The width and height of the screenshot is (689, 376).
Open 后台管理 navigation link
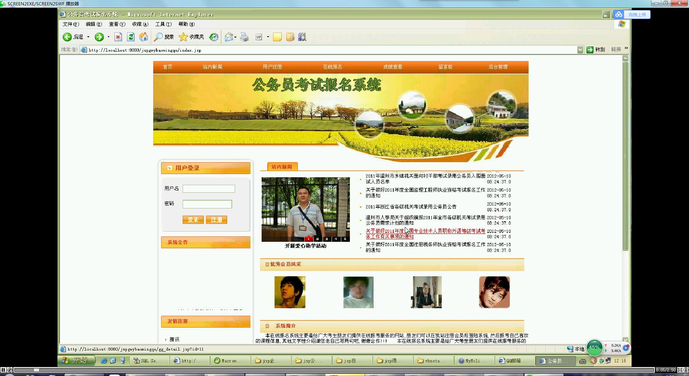point(498,67)
